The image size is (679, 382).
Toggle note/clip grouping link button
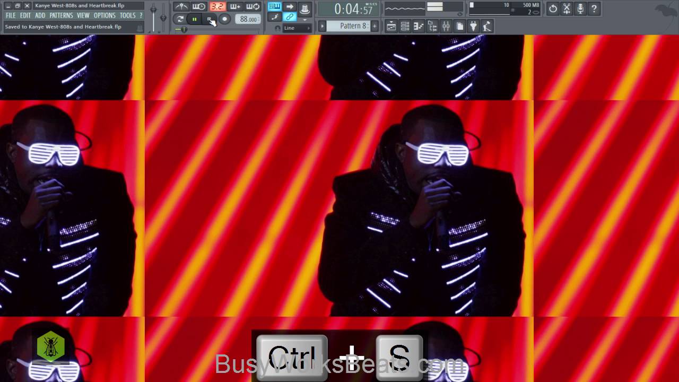tap(290, 17)
